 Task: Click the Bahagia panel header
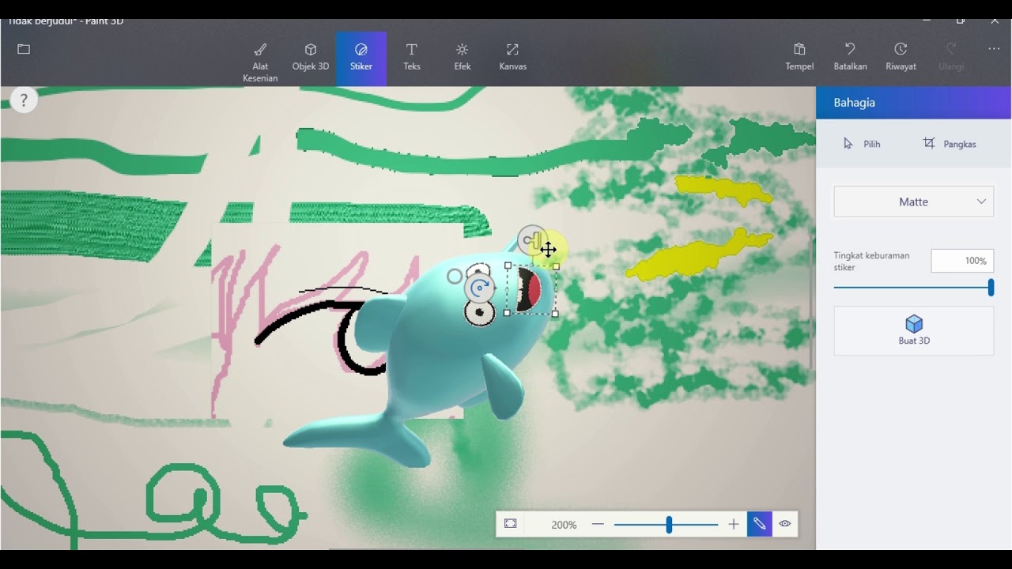[914, 103]
